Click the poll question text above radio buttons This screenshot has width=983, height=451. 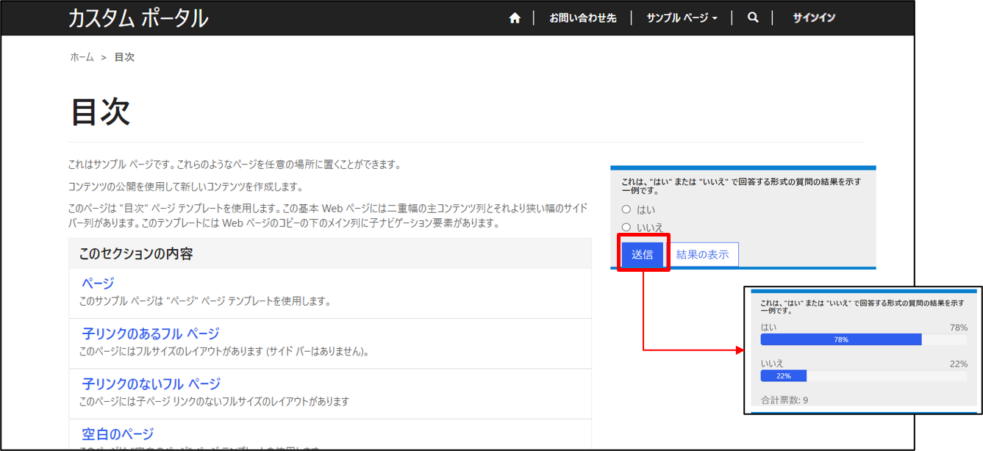[741, 185]
